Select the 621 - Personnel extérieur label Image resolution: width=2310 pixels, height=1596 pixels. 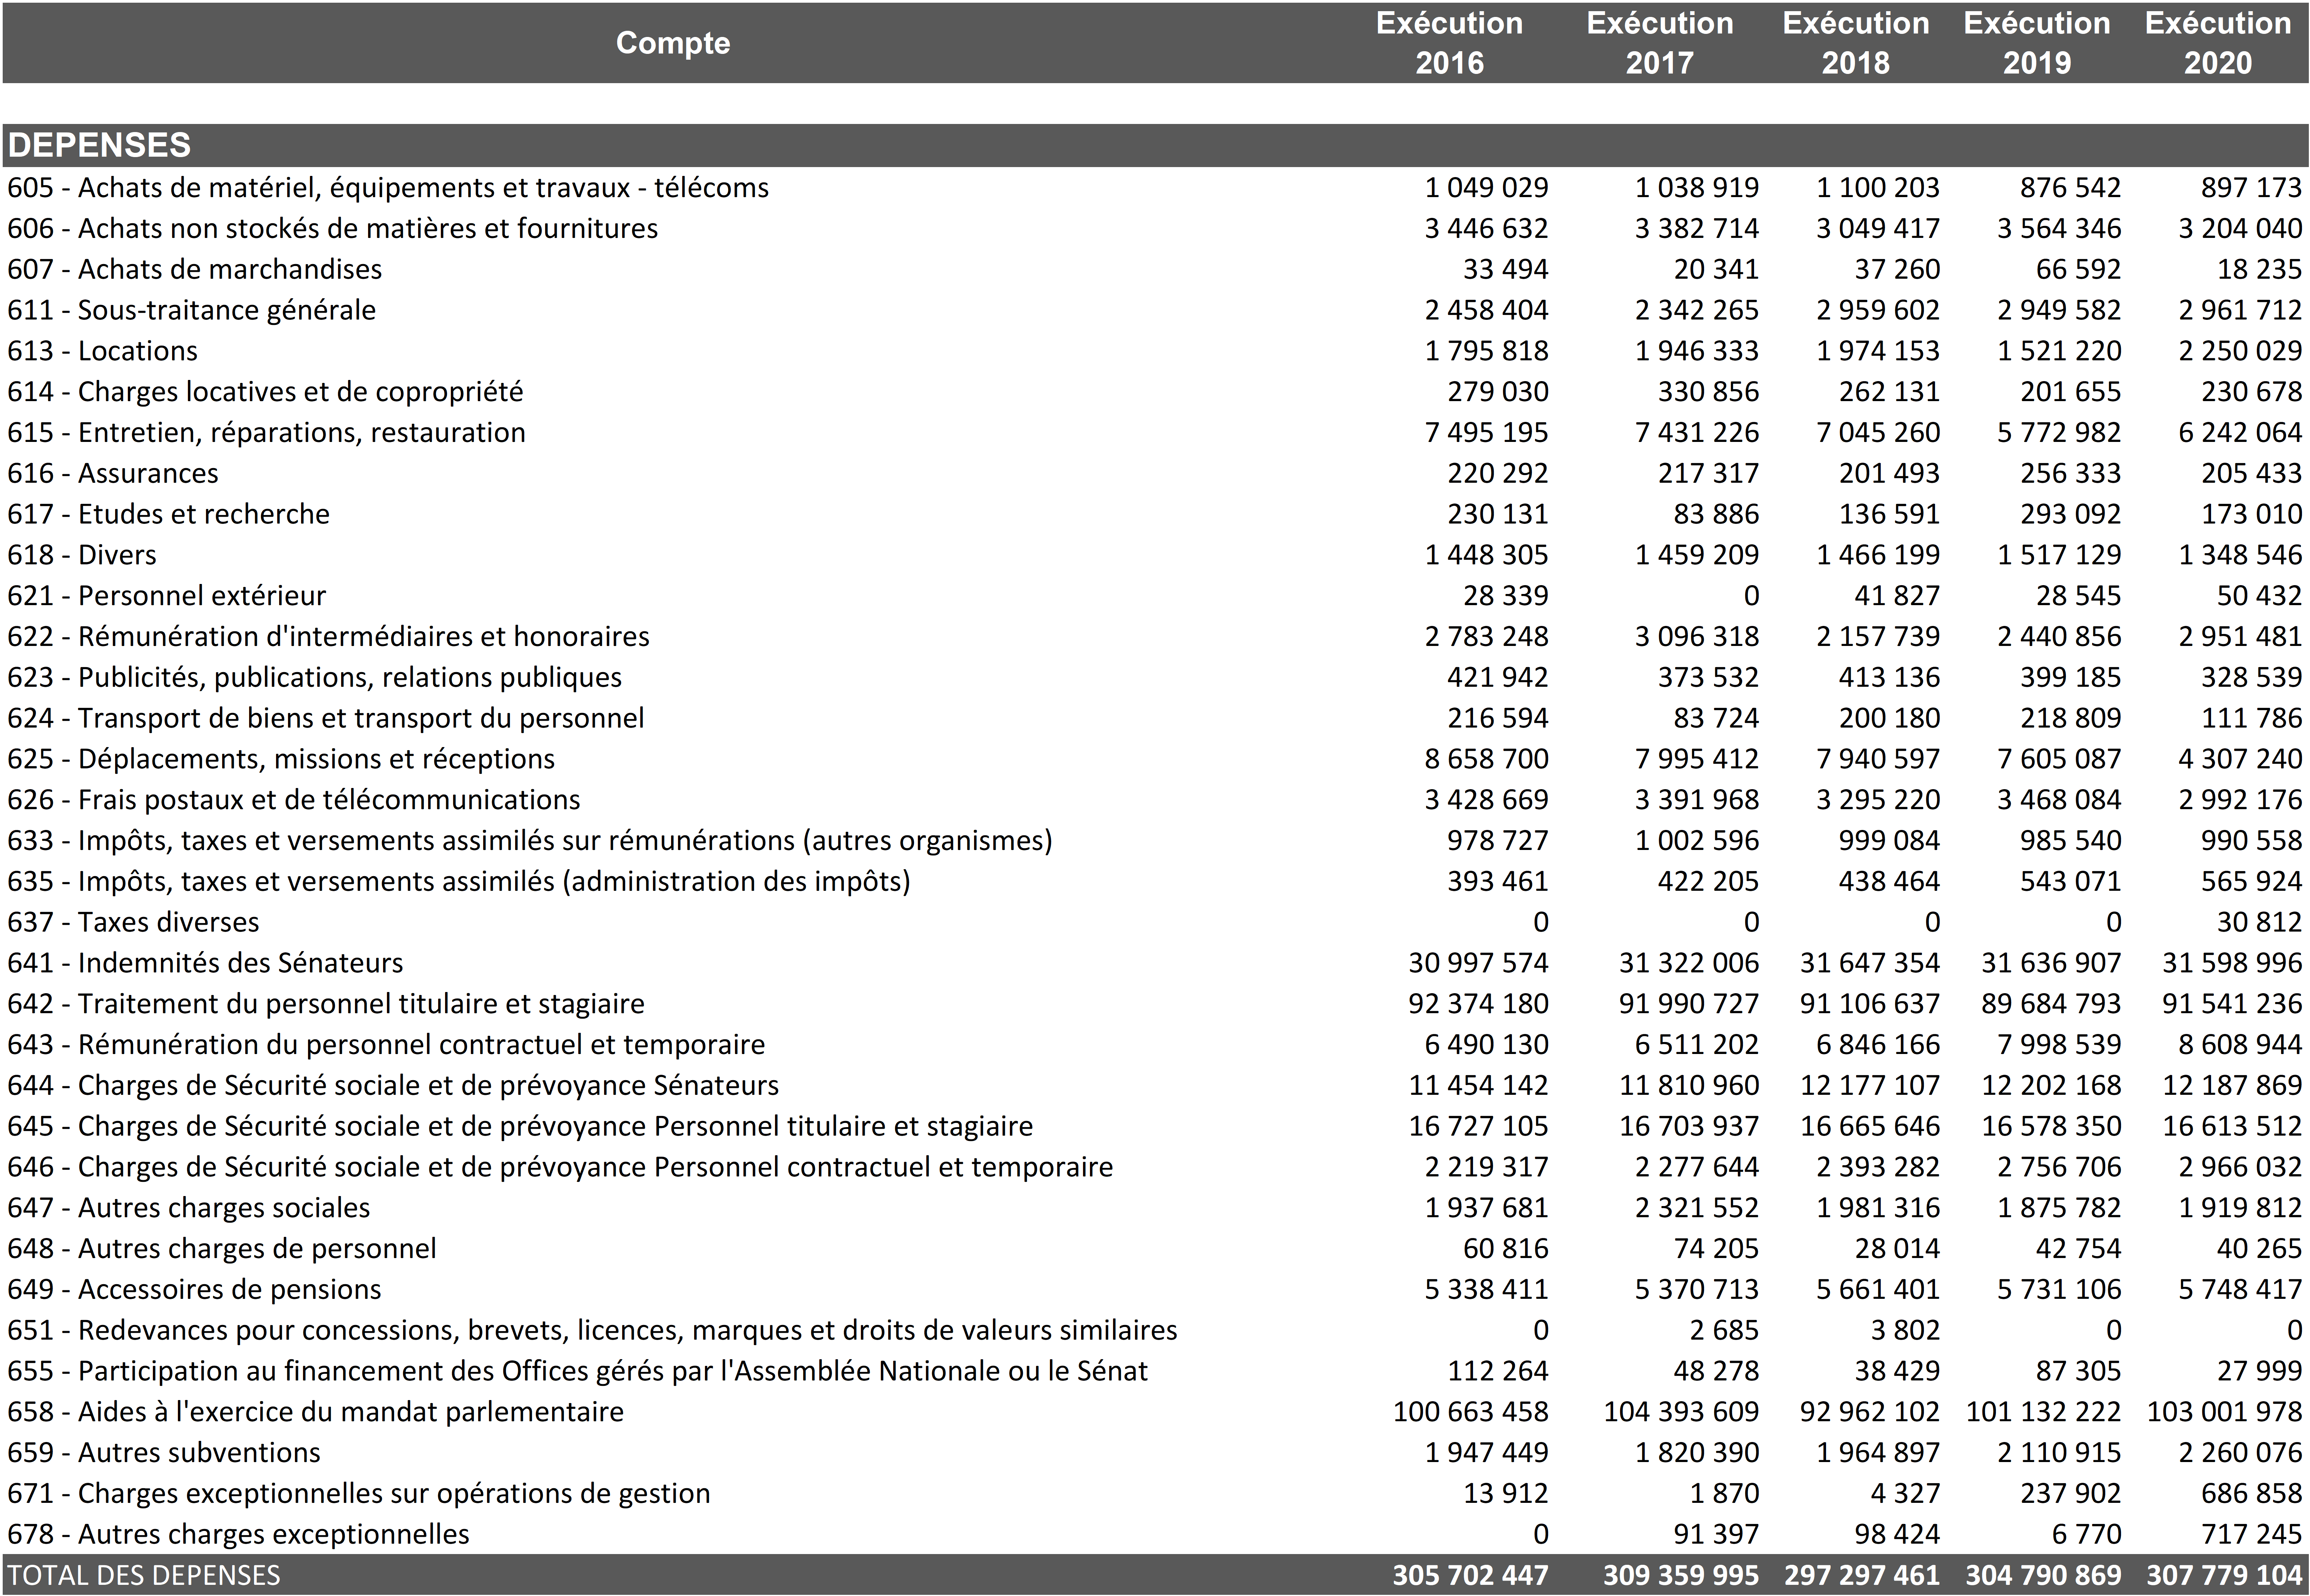[166, 596]
